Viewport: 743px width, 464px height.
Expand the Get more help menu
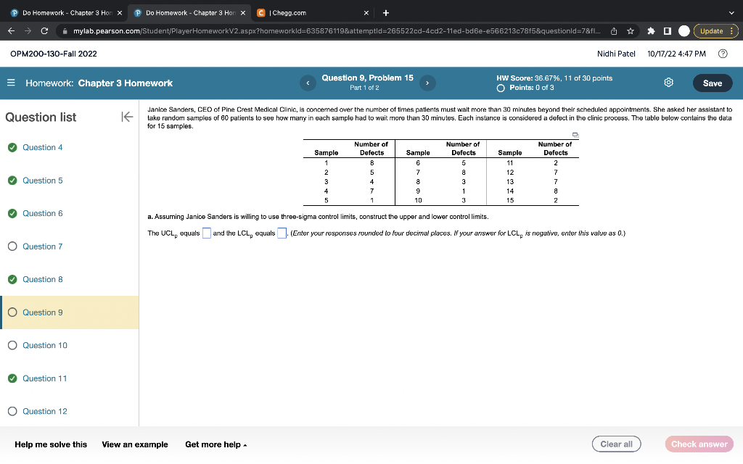[216, 444]
